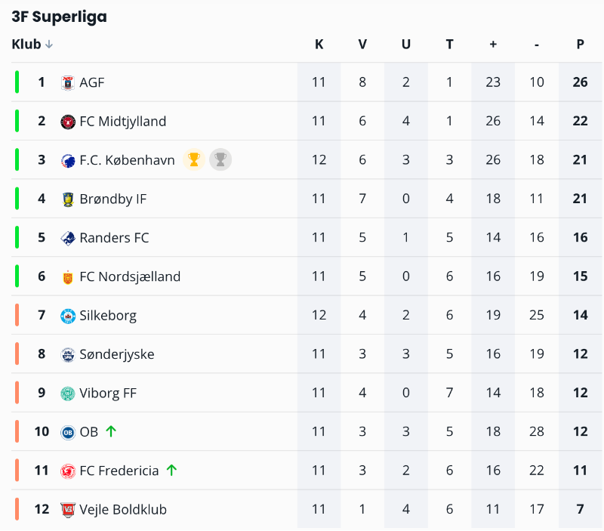Click the 3F Superliga heading
604x531 pixels.
click(x=59, y=17)
